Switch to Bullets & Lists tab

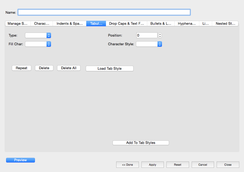pyautogui.click(x=161, y=24)
